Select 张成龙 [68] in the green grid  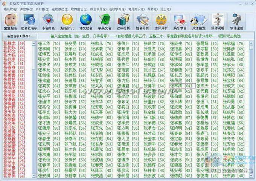tap(75, 64)
